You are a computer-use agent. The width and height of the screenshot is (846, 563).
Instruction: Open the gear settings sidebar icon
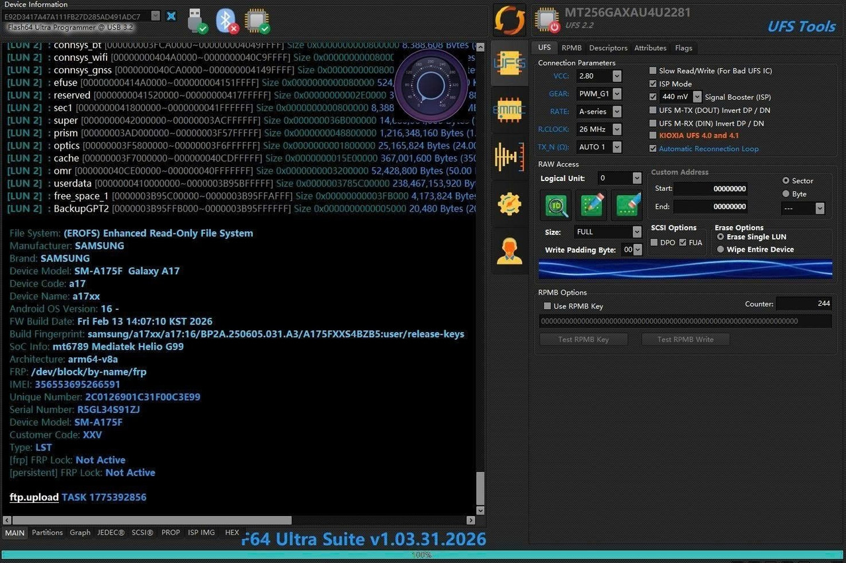click(509, 204)
